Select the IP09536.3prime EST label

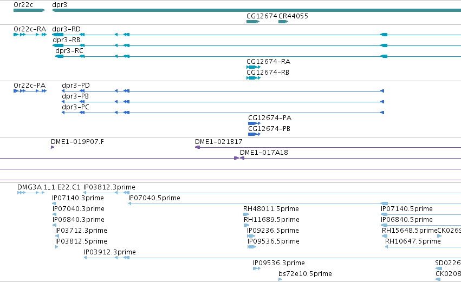(x=279, y=263)
